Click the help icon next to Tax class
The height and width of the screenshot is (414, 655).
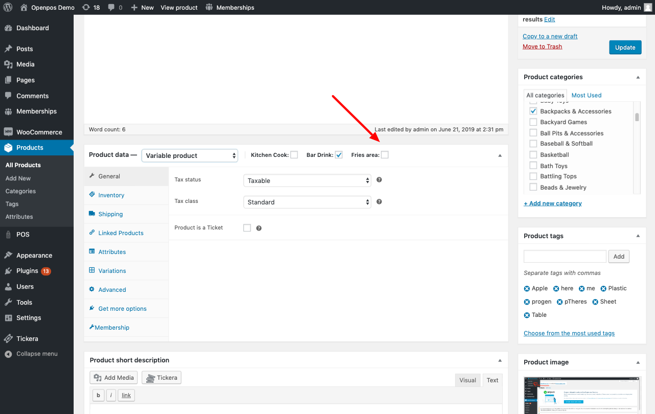point(379,202)
